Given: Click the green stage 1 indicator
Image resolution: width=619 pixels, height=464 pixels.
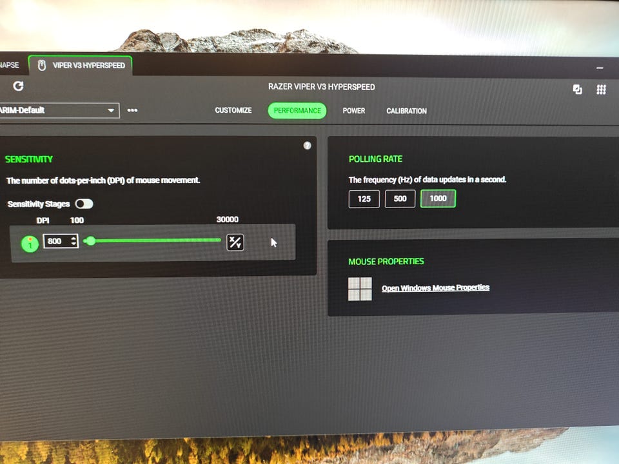Looking at the screenshot, I should click(x=30, y=244).
